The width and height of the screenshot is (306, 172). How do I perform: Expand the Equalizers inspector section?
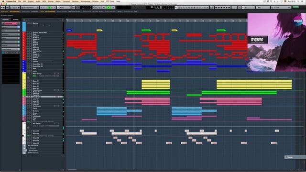(11, 34)
